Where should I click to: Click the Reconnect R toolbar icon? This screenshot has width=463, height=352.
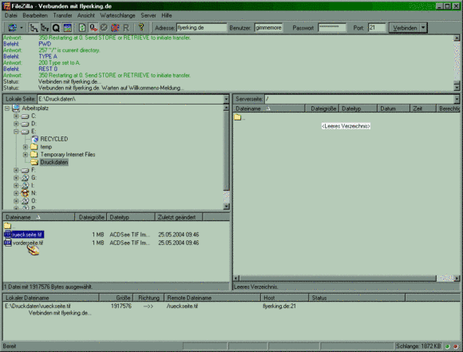tap(126, 28)
